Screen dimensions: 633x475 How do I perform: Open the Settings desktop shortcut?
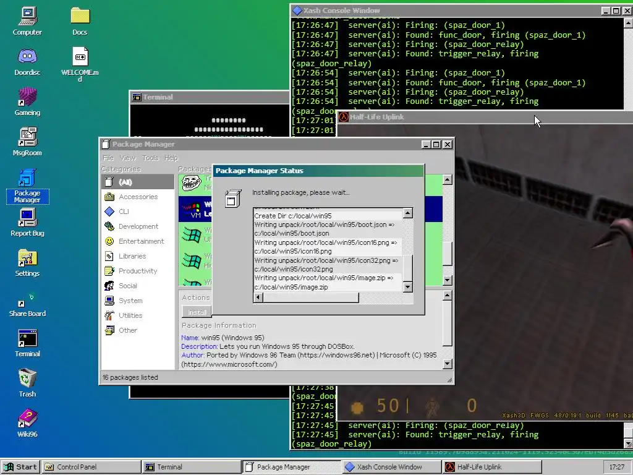pos(27,262)
